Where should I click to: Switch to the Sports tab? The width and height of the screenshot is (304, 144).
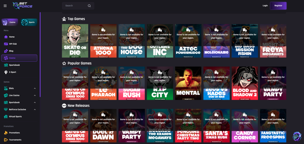tap(29, 22)
